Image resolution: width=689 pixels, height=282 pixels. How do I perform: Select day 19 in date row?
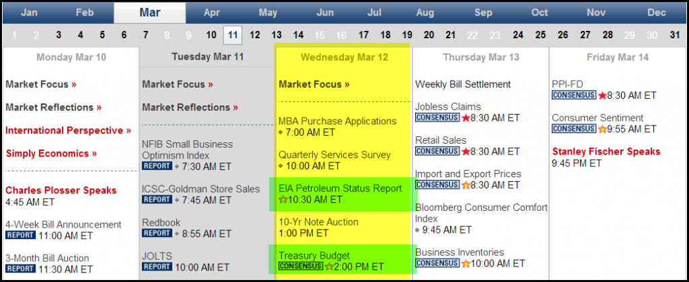(x=407, y=35)
